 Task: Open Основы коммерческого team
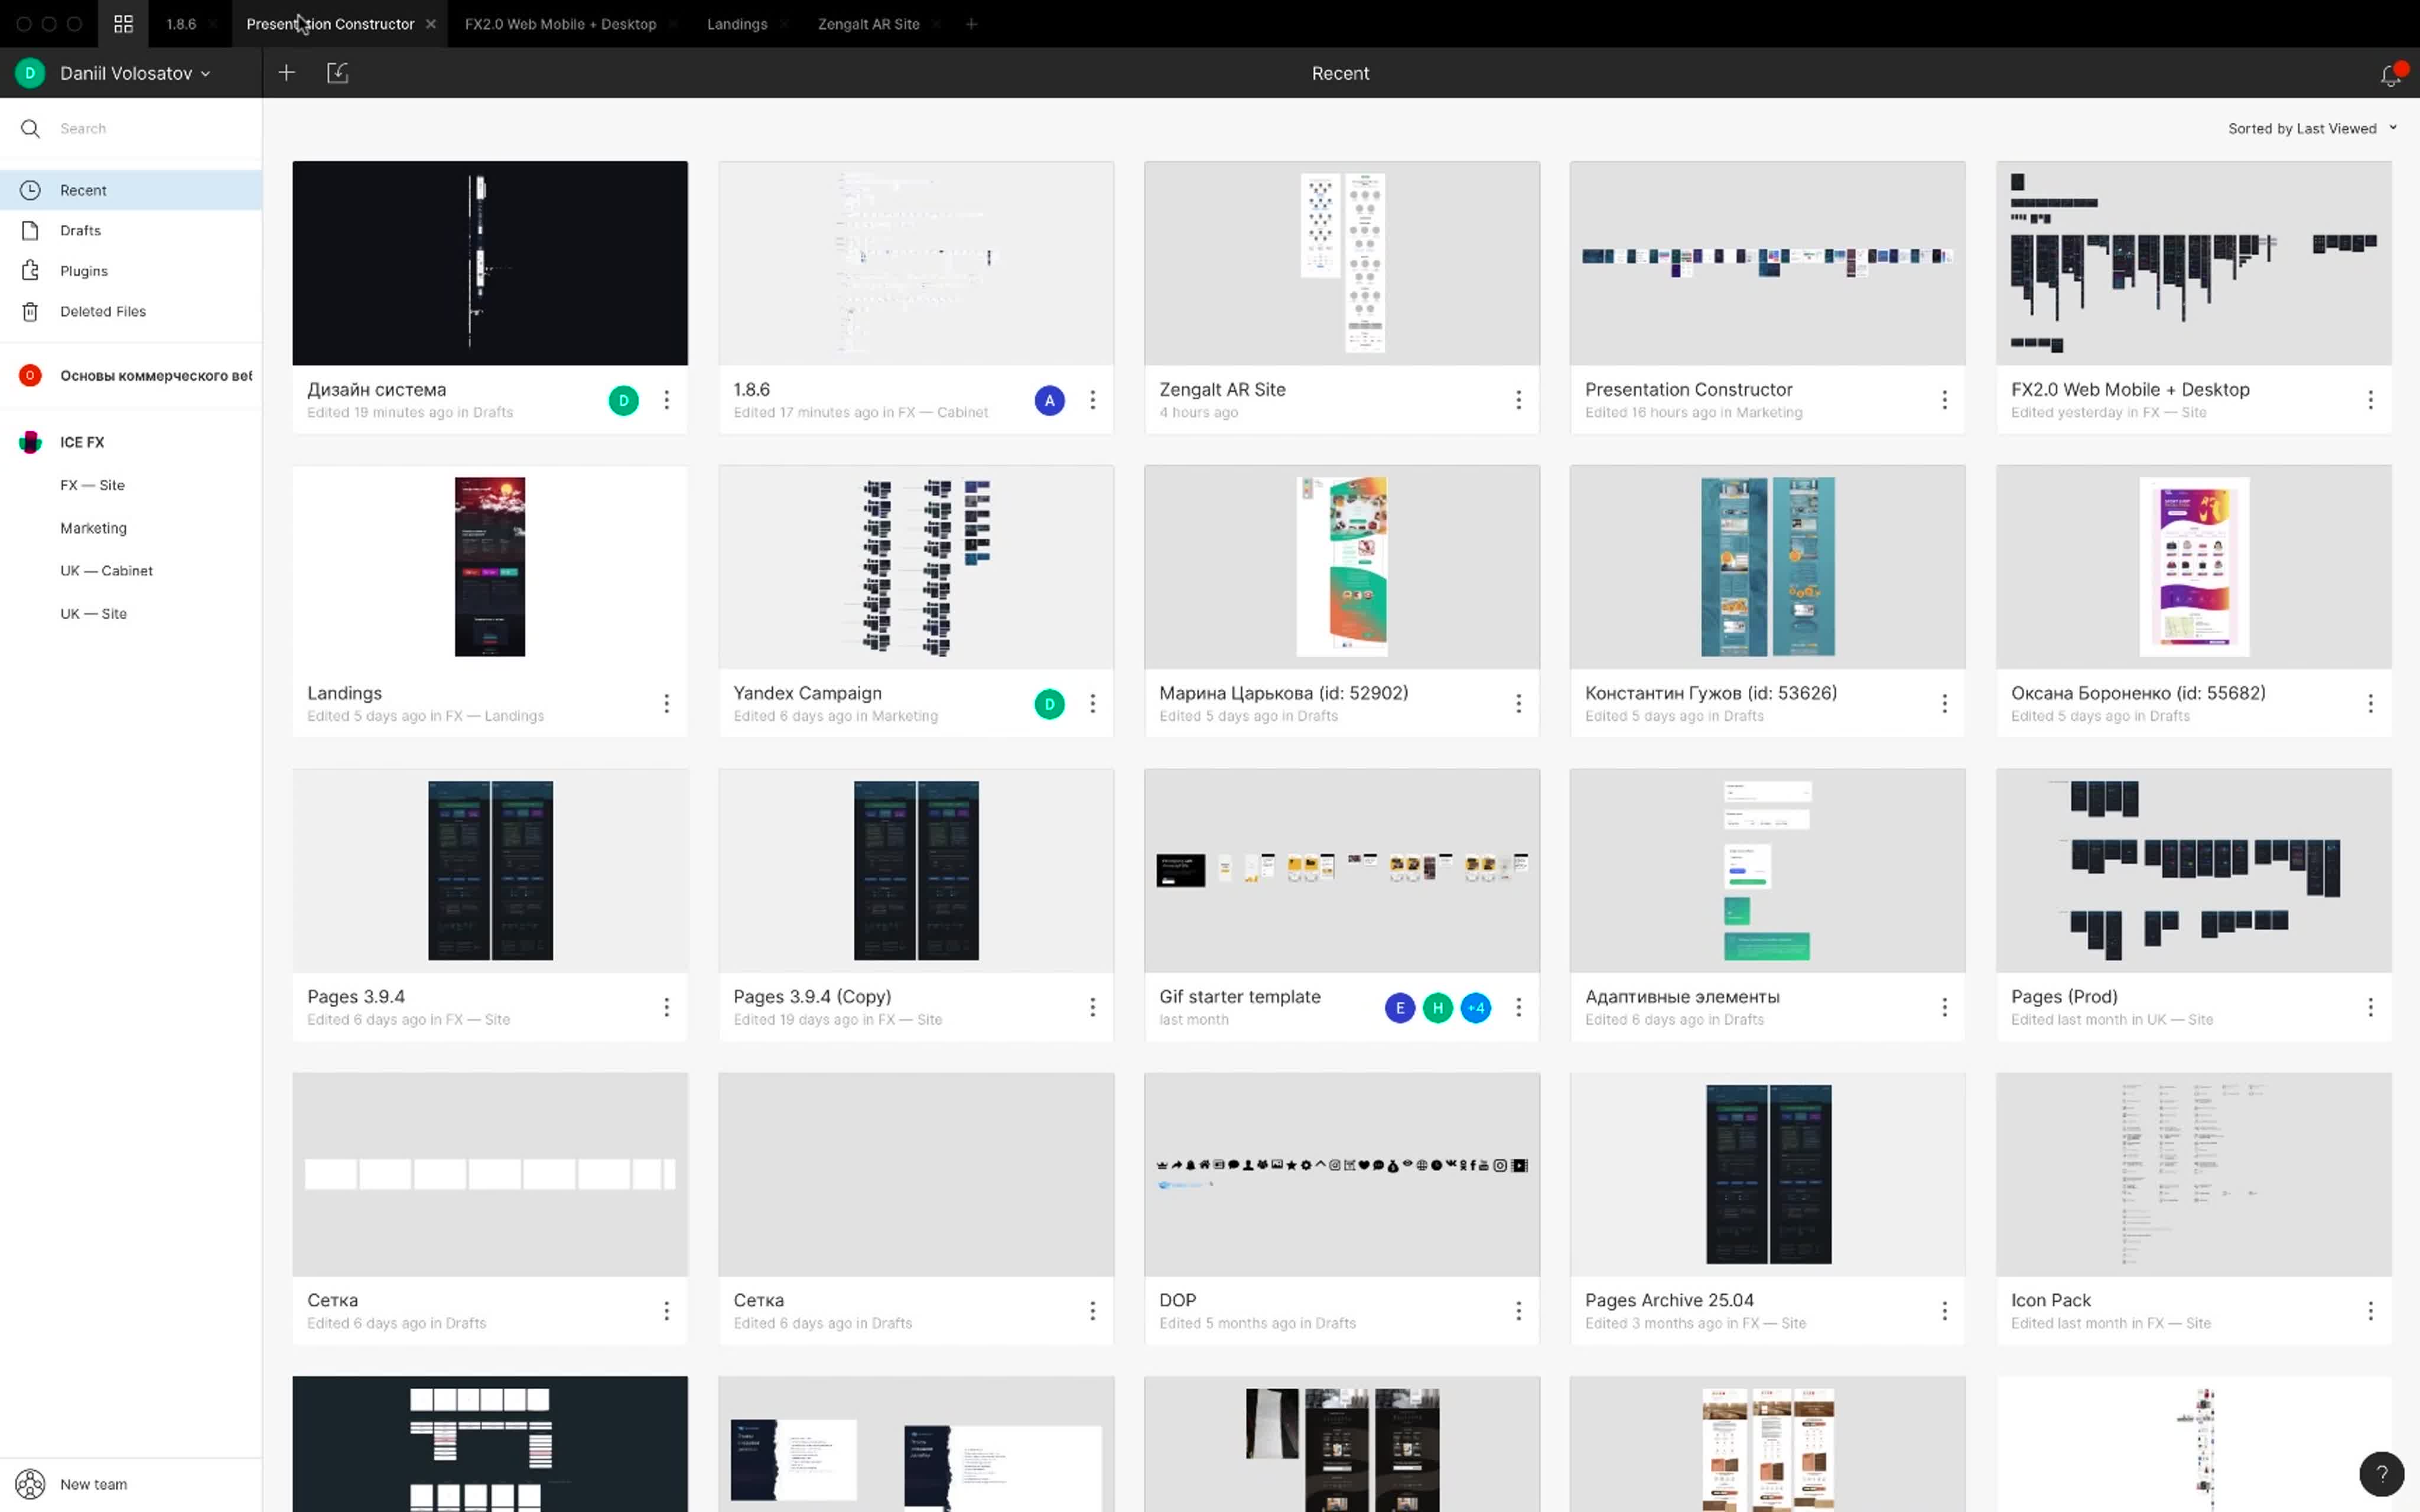click(131, 376)
